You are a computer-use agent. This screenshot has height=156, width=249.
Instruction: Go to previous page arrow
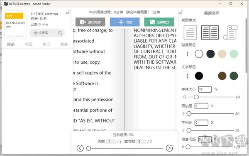point(80,148)
